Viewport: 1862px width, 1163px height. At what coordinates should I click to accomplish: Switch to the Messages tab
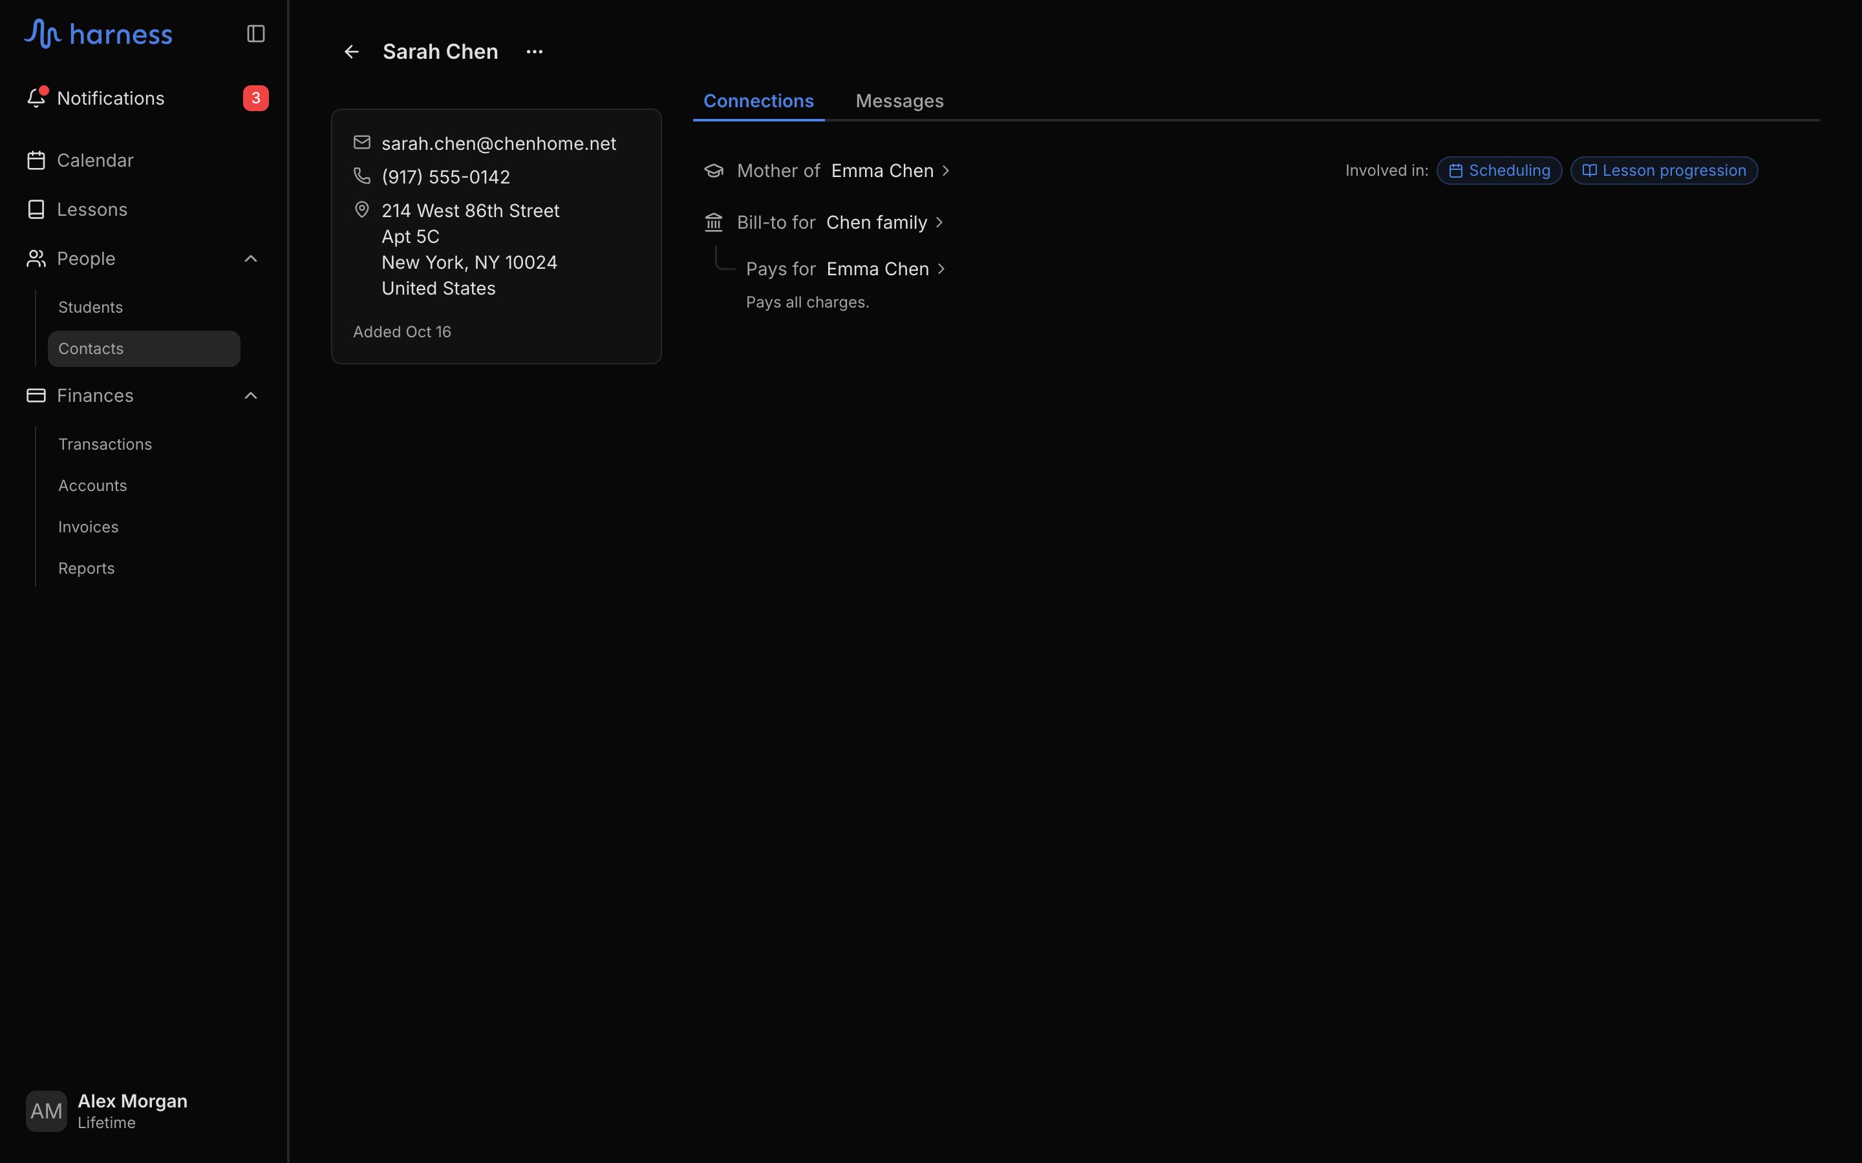pyautogui.click(x=899, y=101)
